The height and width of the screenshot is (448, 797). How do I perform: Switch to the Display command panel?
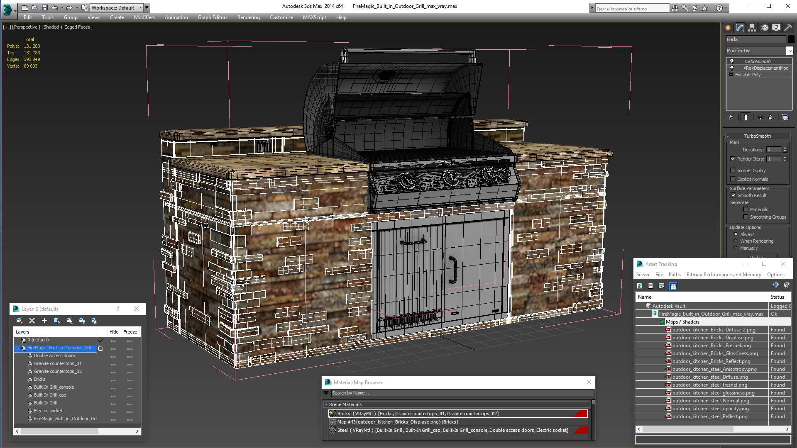click(x=776, y=28)
